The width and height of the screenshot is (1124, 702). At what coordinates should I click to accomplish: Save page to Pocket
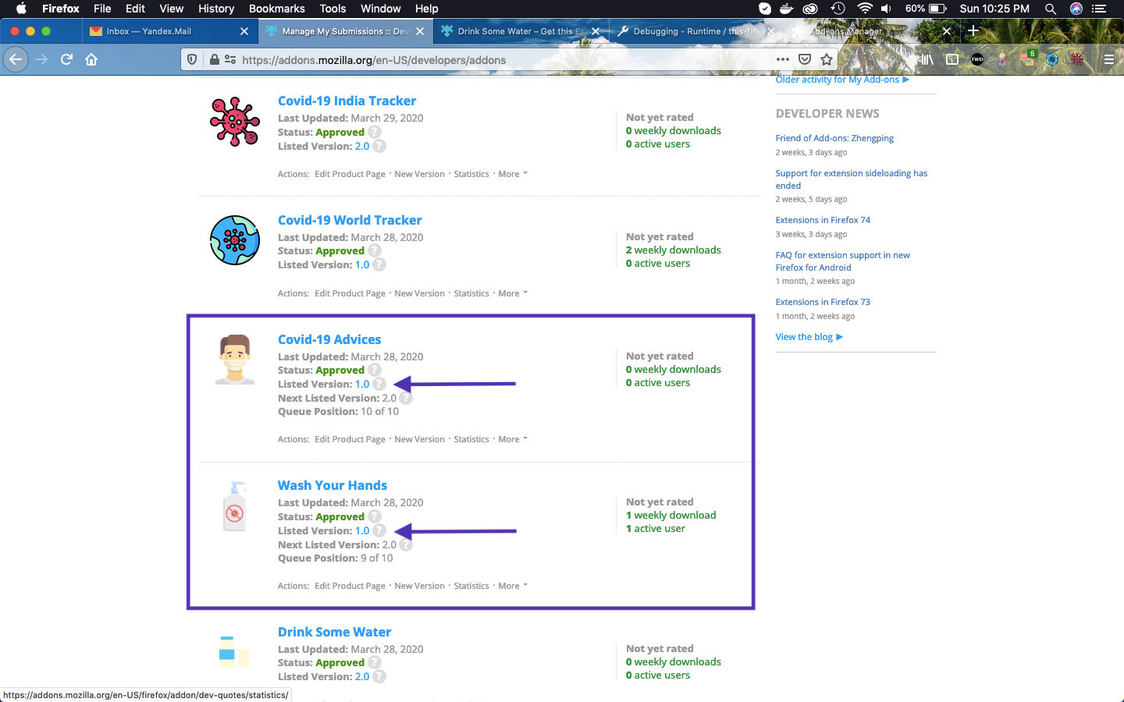click(805, 59)
